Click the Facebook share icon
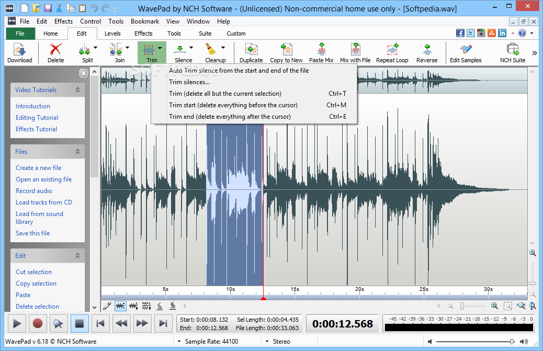Viewport: 543px width, 351px height. (460, 33)
